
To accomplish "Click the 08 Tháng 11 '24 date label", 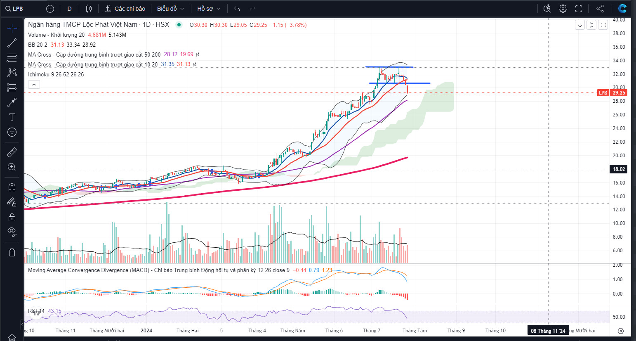I will click(x=548, y=331).
